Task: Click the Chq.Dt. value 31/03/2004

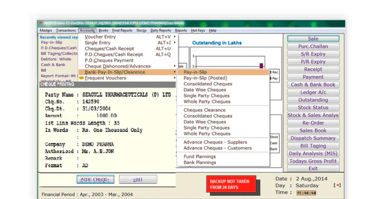Action: (97, 109)
